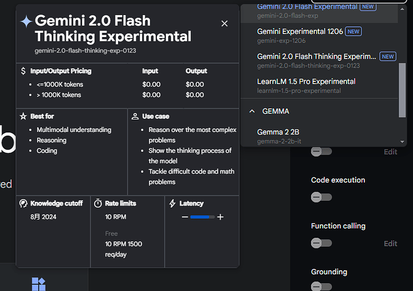The width and height of the screenshot is (413, 291).
Task: Click the blue latency level bar
Action: point(202,217)
